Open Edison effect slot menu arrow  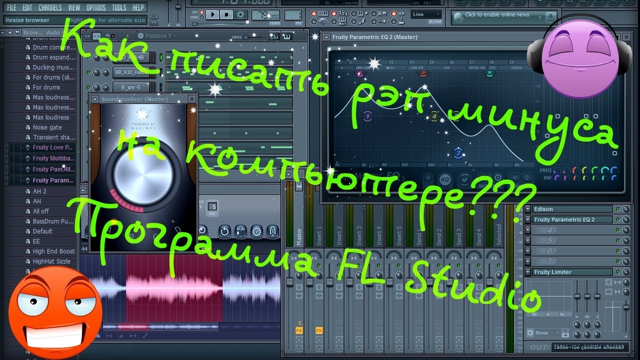528,209
